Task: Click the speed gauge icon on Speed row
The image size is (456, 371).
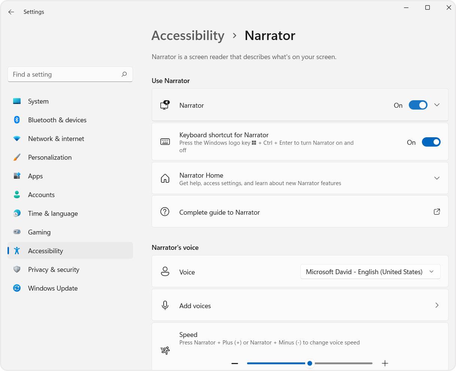Action: [165, 350]
